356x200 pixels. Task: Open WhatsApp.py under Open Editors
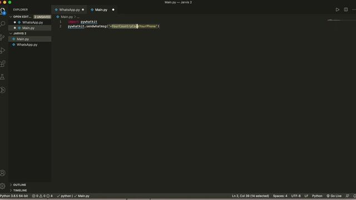pyautogui.click(x=32, y=22)
